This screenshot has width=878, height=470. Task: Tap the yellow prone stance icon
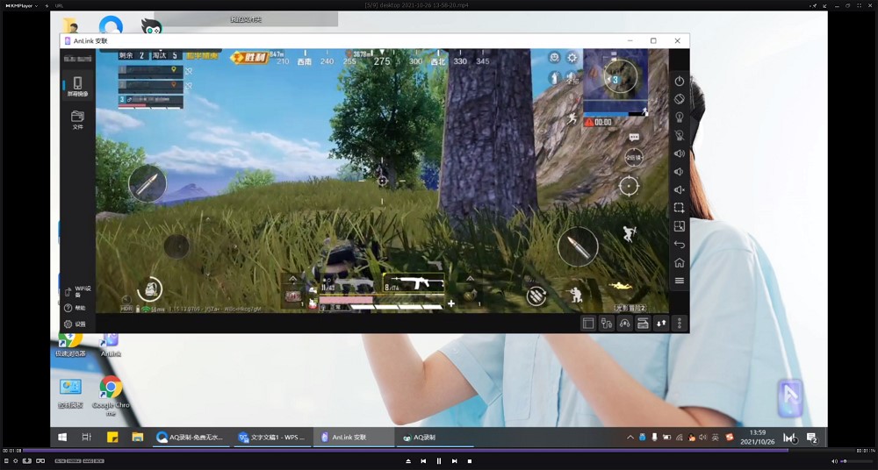(621, 286)
